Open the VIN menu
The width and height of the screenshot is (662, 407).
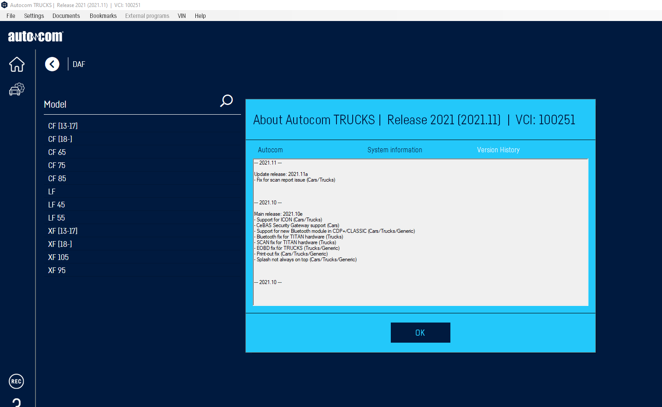[182, 16]
